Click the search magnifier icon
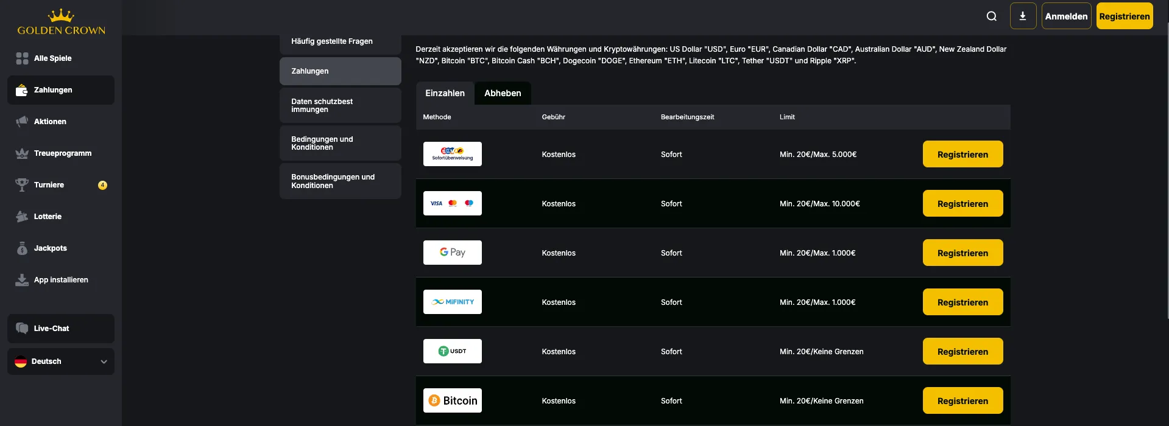This screenshot has width=1169, height=426. click(991, 16)
